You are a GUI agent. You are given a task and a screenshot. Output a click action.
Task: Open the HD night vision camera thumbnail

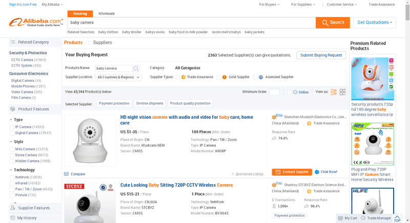point(90,141)
